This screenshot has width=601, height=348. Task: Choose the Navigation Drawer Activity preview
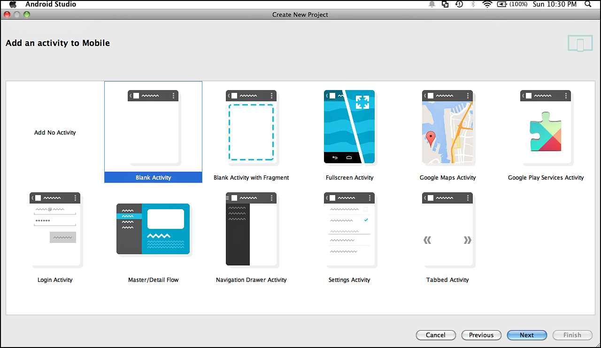tap(252, 229)
